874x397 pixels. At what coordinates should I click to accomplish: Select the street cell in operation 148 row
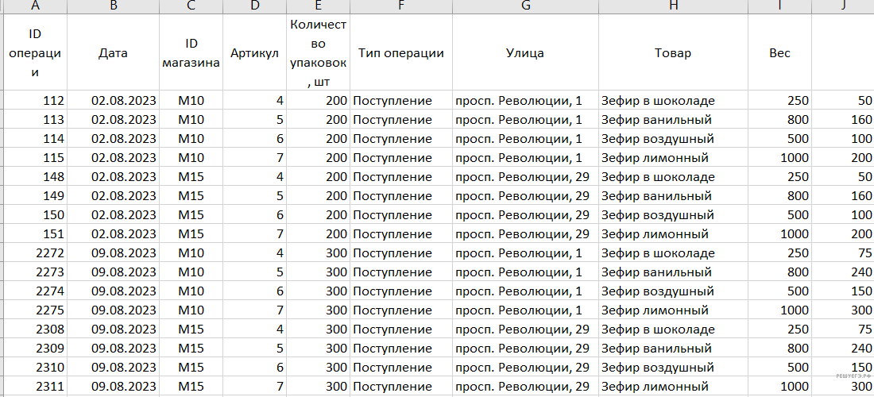[x=524, y=177]
